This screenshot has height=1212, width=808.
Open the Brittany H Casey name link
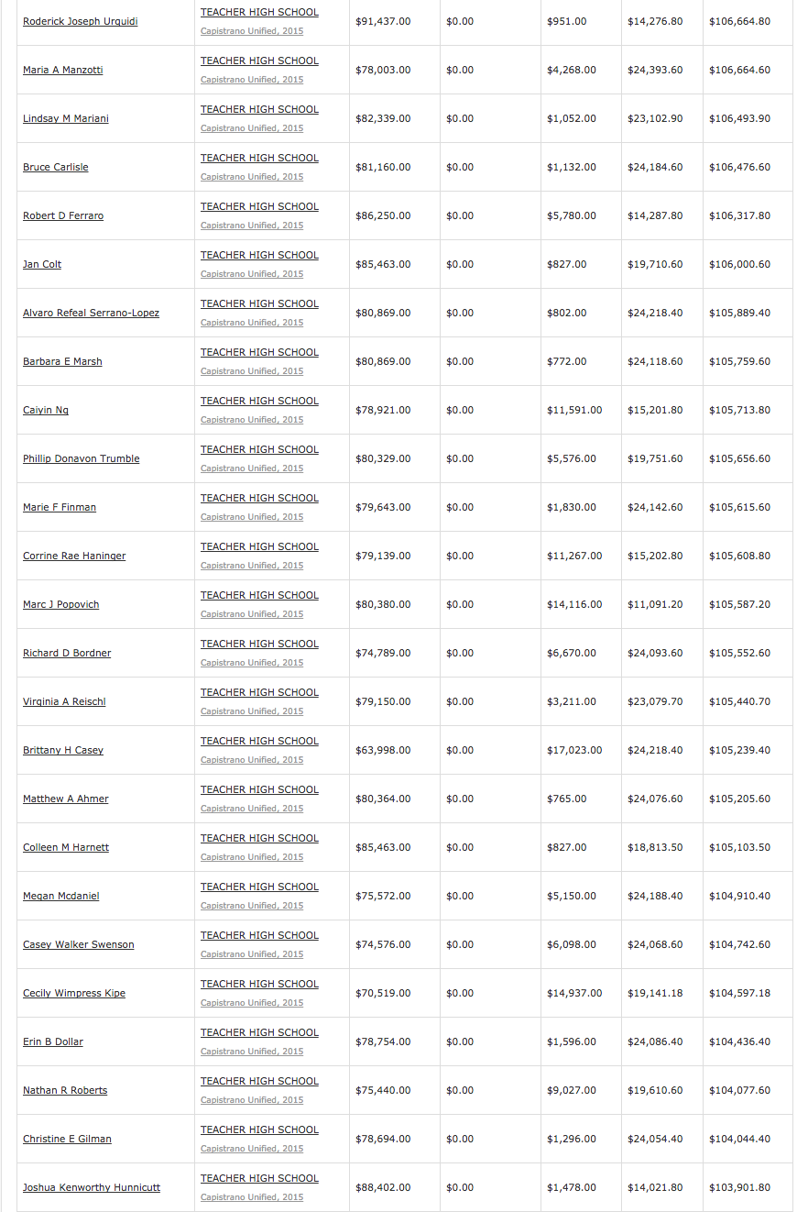coord(63,750)
